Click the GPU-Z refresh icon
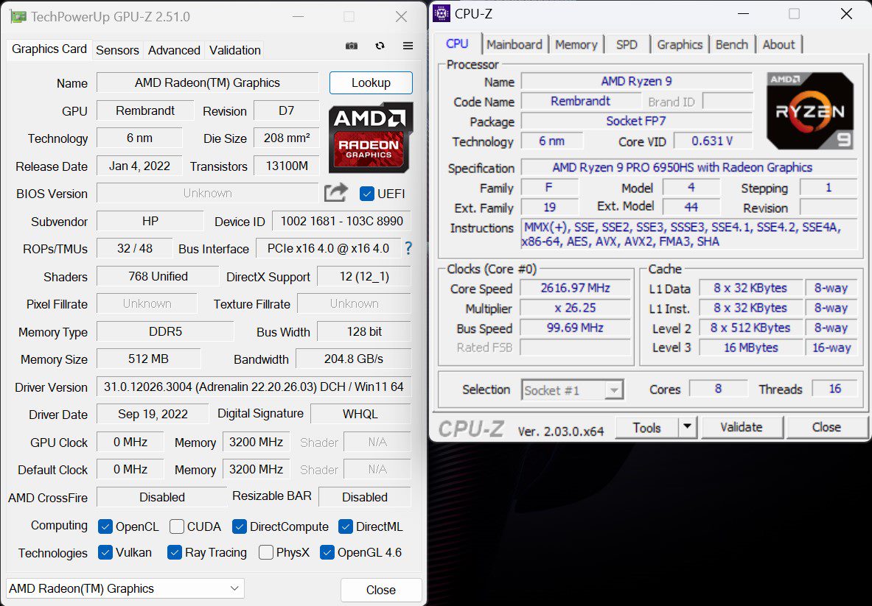This screenshot has height=606, width=872. coord(380,46)
